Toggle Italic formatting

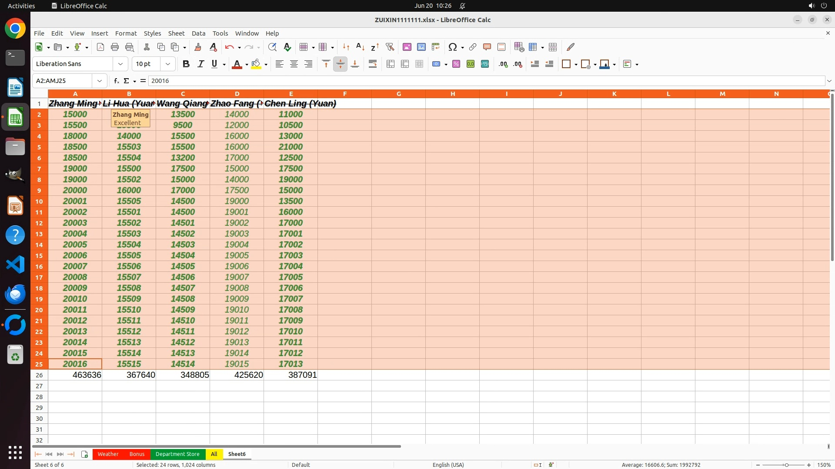click(200, 64)
